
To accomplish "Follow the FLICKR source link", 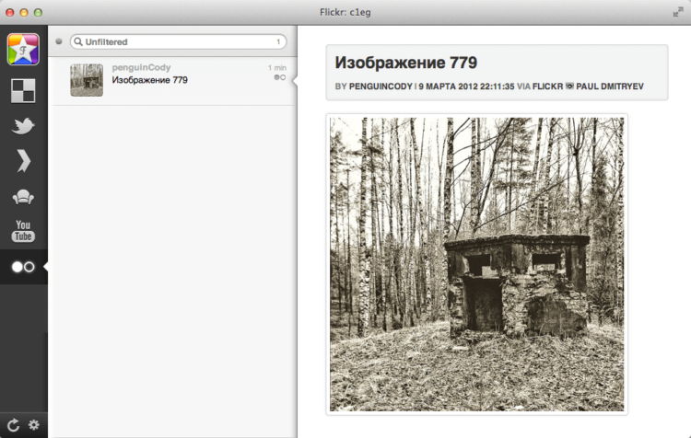I will (x=547, y=86).
